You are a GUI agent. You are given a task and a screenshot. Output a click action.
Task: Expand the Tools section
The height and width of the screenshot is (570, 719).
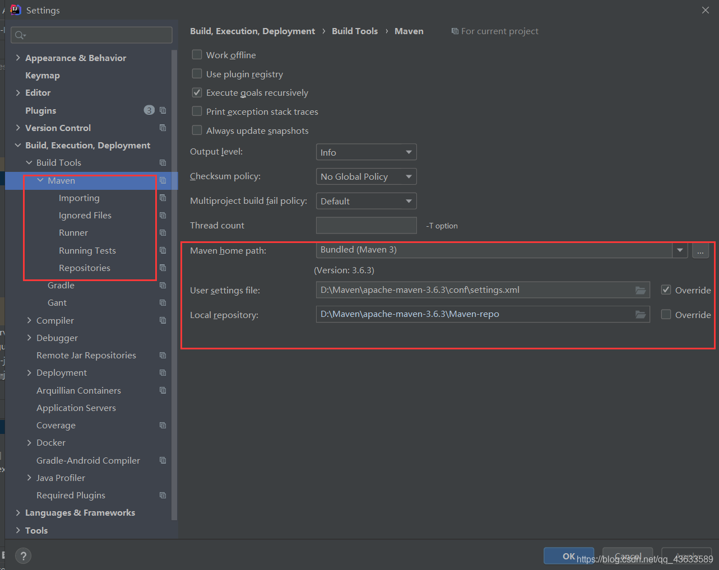[18, 530]
